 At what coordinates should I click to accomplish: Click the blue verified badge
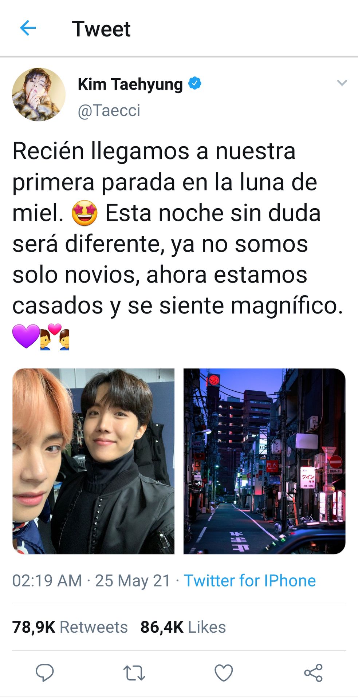(x=195, y=83)
